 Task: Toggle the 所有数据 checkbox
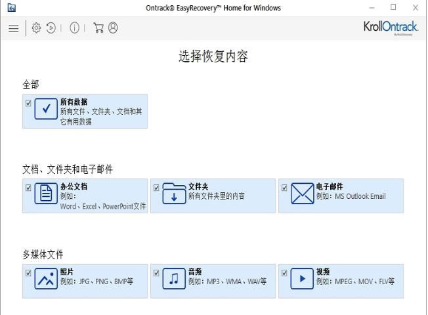28,103
